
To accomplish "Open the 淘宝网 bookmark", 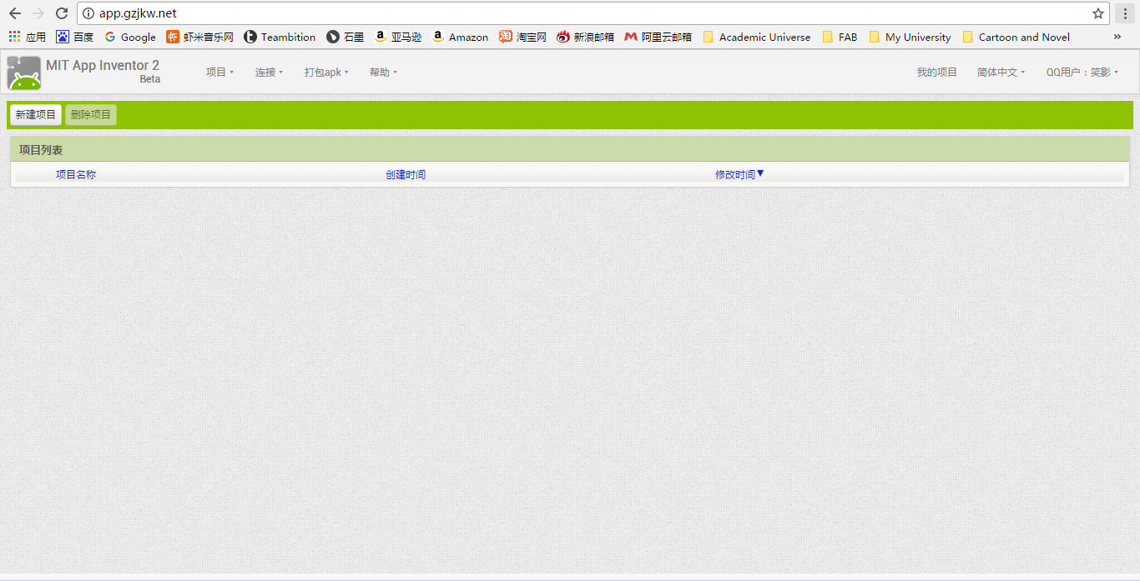I will [522, 37].
